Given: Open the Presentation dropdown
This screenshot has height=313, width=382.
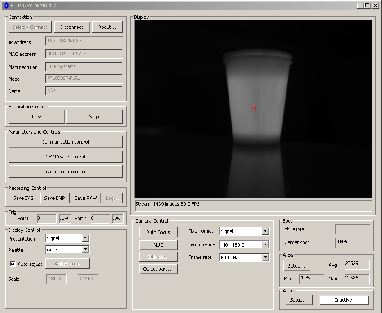Looking at the screenshot, I should [85, 238].
